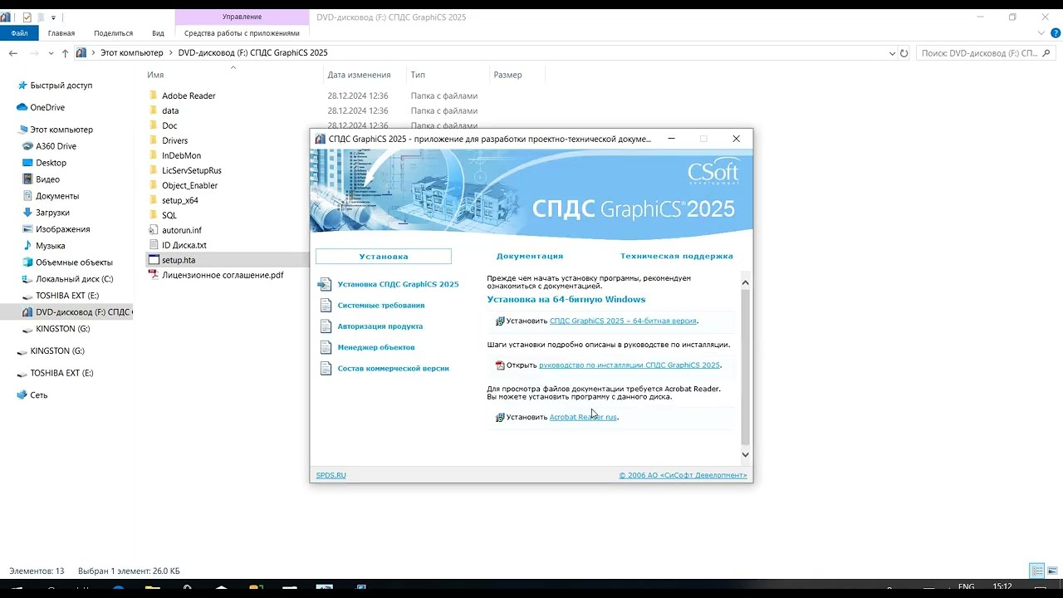Select Этот компьютер in the address path
The height and width of the screenshot is (598, 1063).
tap(131, 53)
